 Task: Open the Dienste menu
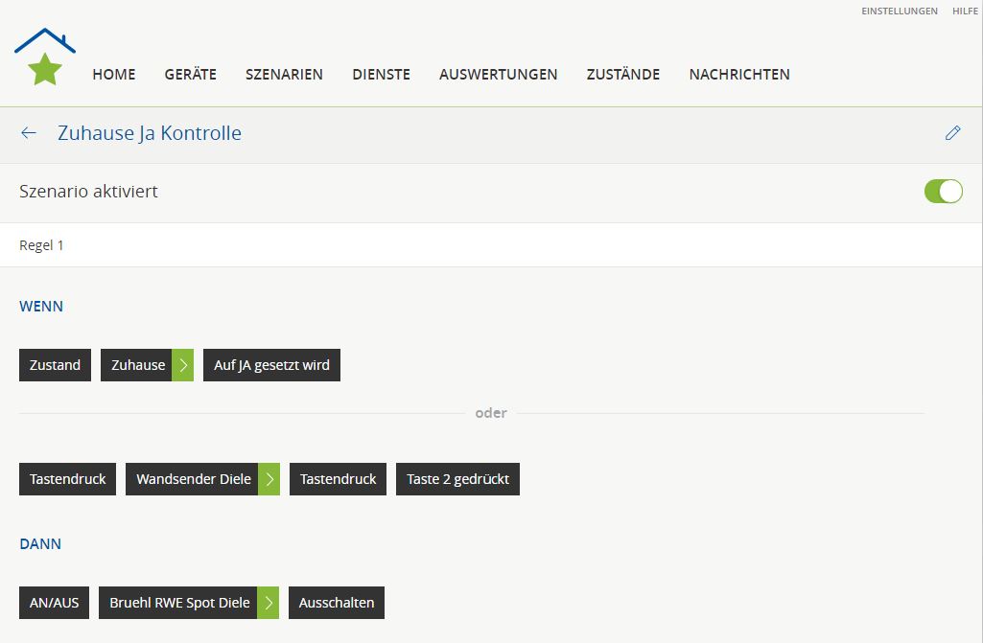point(381,75)
